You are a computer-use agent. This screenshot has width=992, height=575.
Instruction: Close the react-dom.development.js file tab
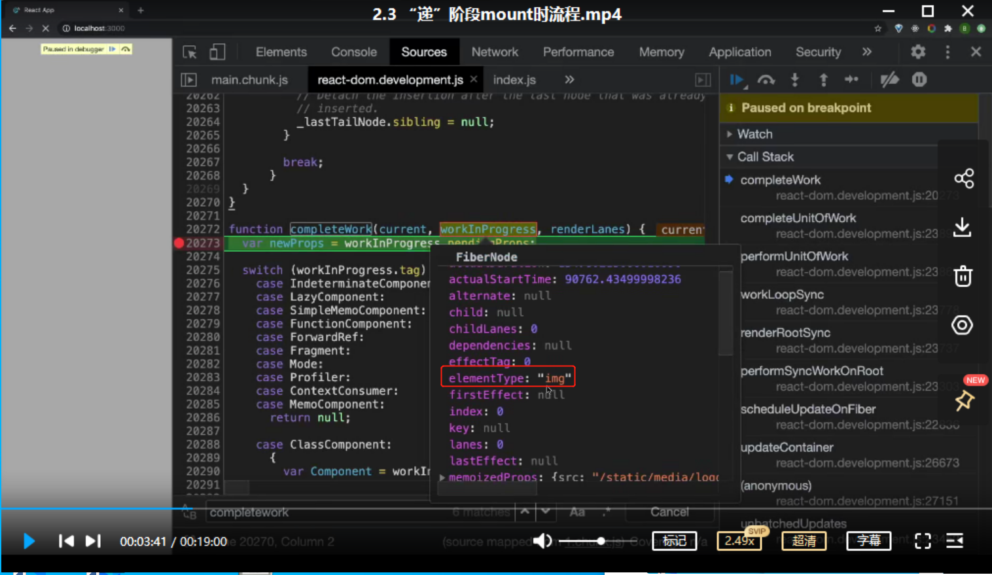click(474, 79)
